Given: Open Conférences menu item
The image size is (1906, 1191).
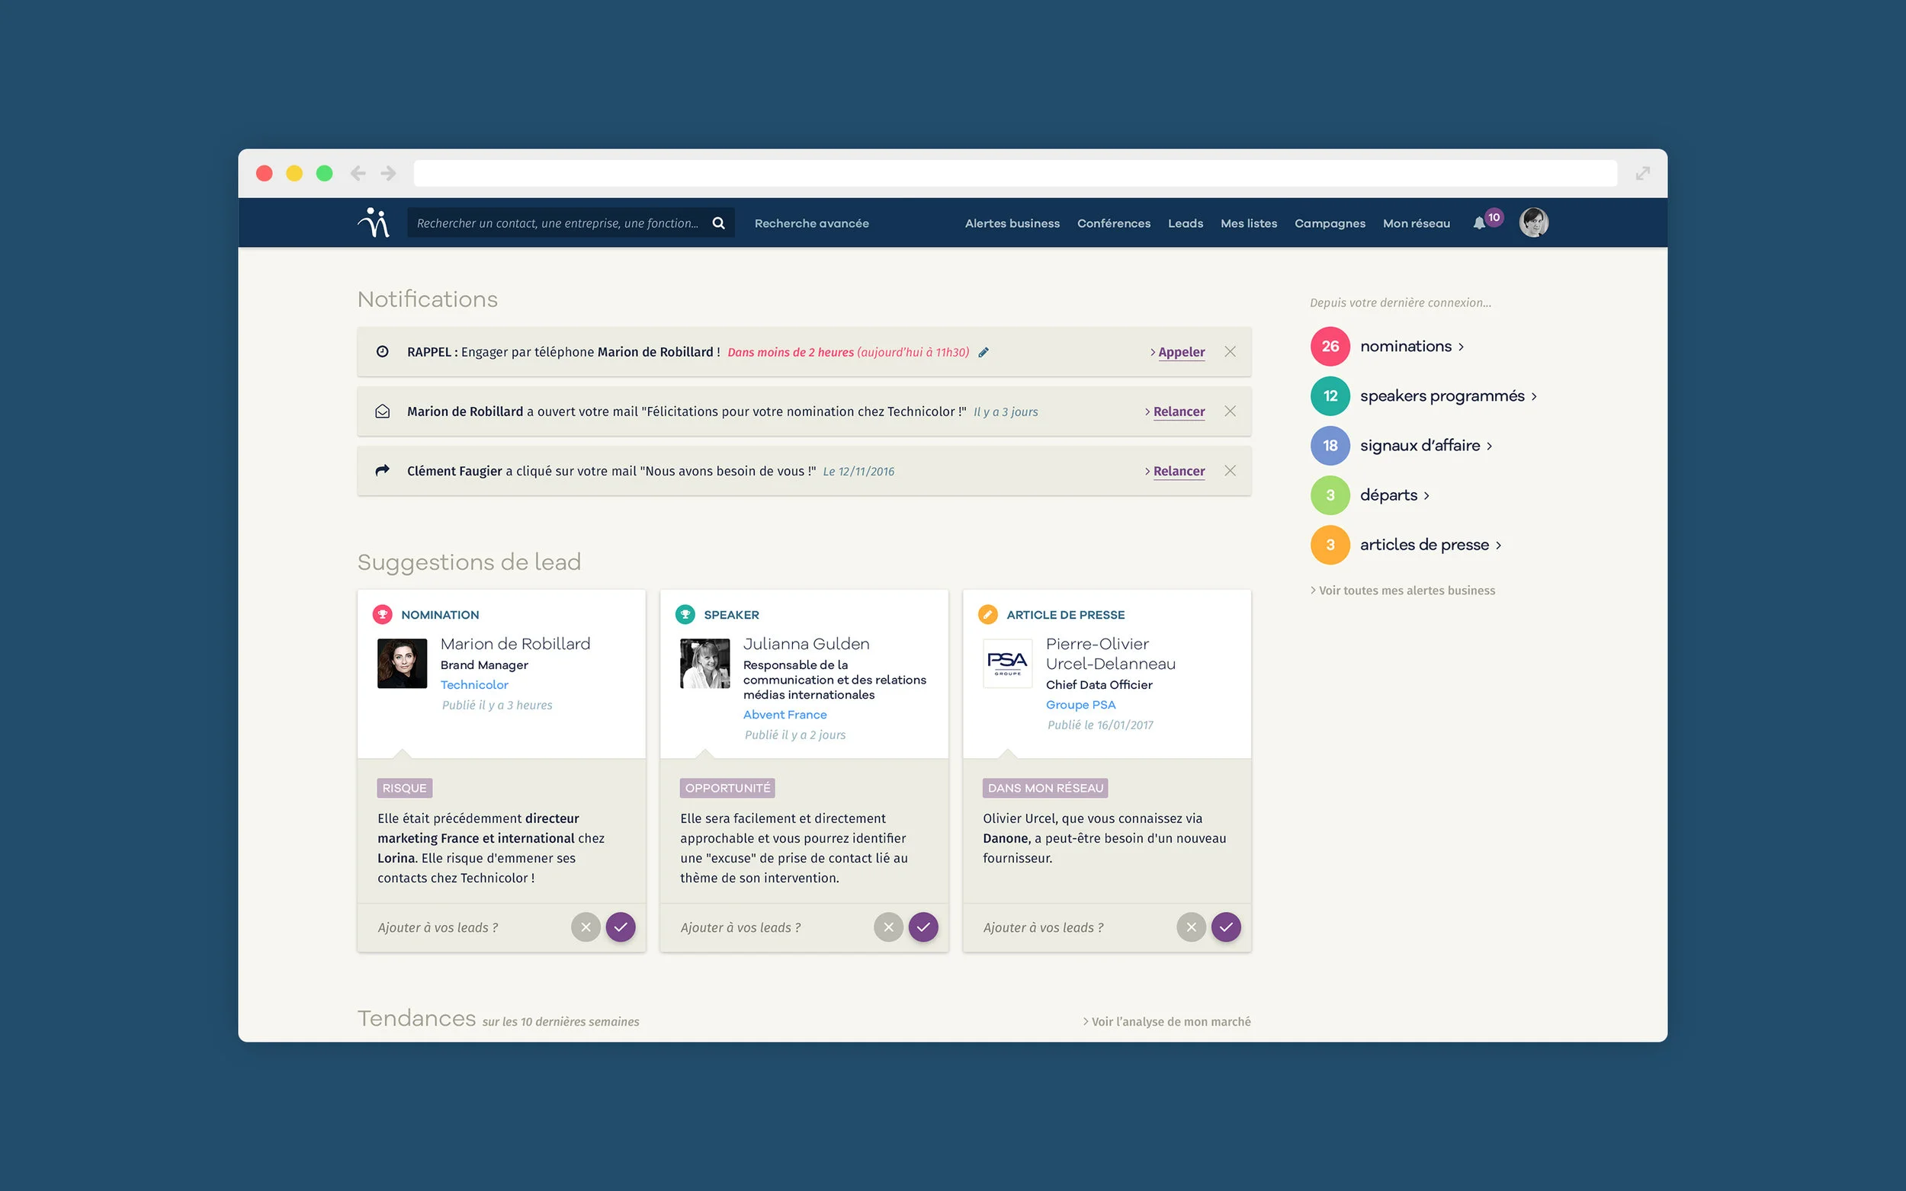Looking at the screenshot, I should click(x=1113, y=223).
